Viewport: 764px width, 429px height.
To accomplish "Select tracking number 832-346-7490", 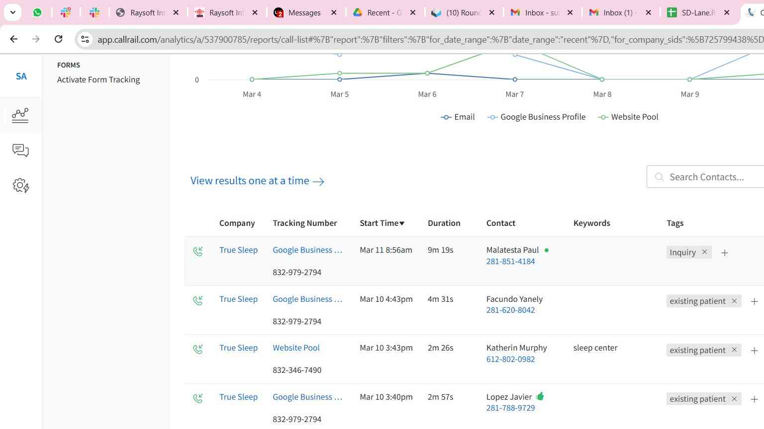I will (297, 370).
